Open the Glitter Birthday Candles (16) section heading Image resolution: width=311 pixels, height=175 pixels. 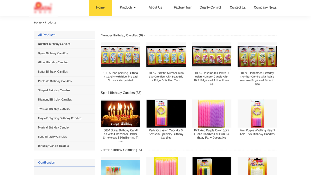[x=121, y=150]
